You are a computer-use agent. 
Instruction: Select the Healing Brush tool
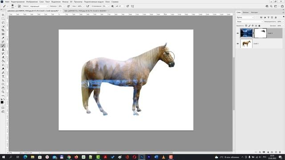(x=3, y=42)
